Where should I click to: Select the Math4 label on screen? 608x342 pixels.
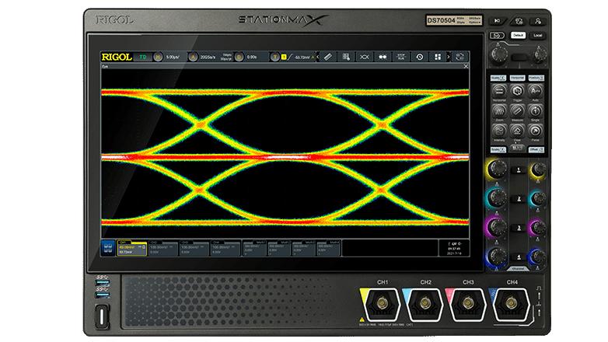tap(329, 248)
